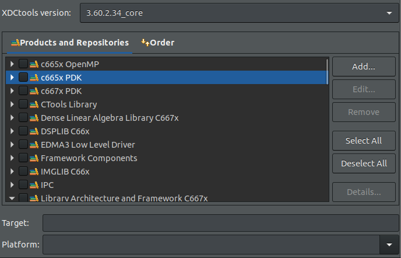Viewport: 401px width, 258px height.
Task: Click the CTools Library product icon
Action: point(33,104)
